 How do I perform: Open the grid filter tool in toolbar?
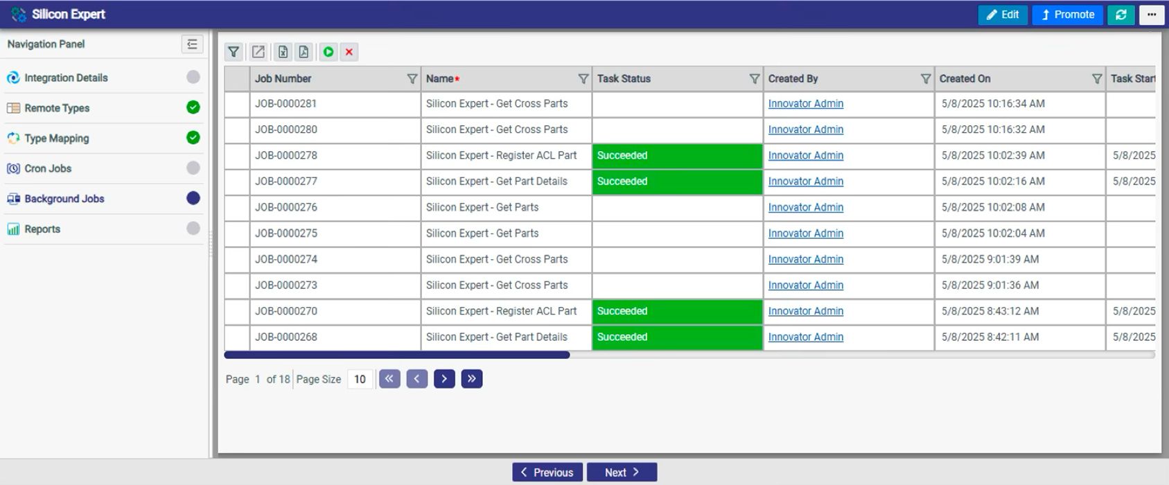tap(234, 52)
